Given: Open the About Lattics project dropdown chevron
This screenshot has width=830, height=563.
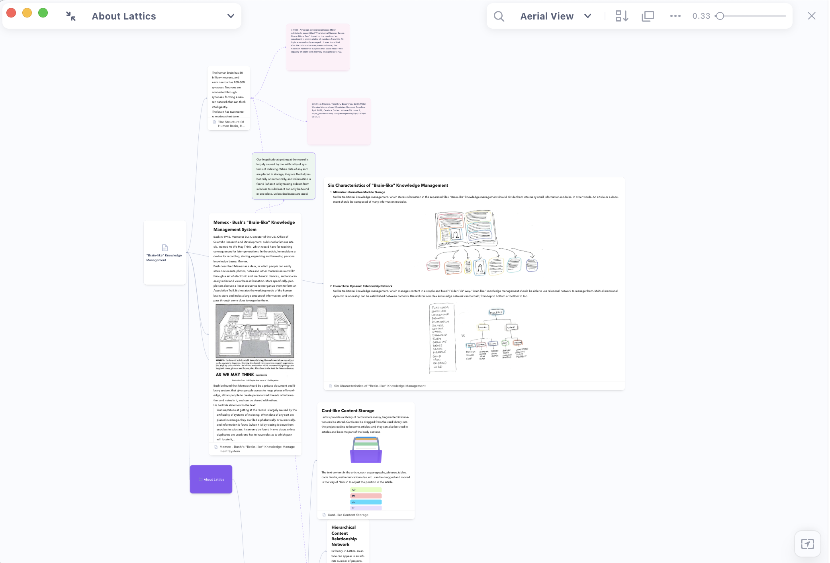Looking at the screenshot, I should coord(231,16).
